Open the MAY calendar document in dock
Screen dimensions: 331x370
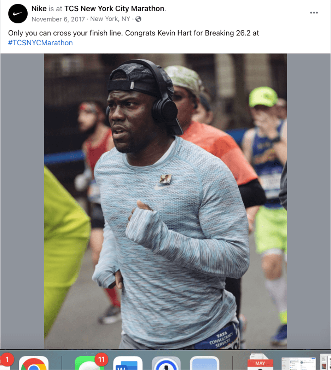point(260,362)
